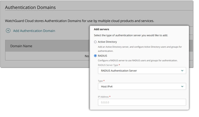Open the Host IPv4 Type dropdown
This screenshot has width=199, height=117.
click(142, 87)
